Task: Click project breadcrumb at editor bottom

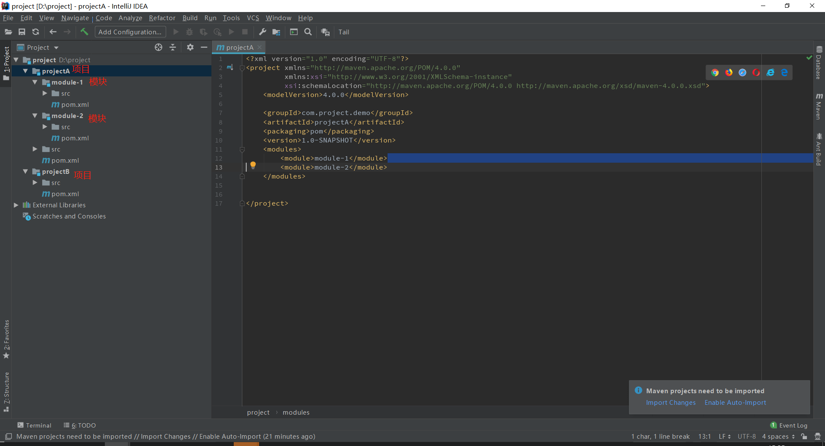Action: (258, 413)
